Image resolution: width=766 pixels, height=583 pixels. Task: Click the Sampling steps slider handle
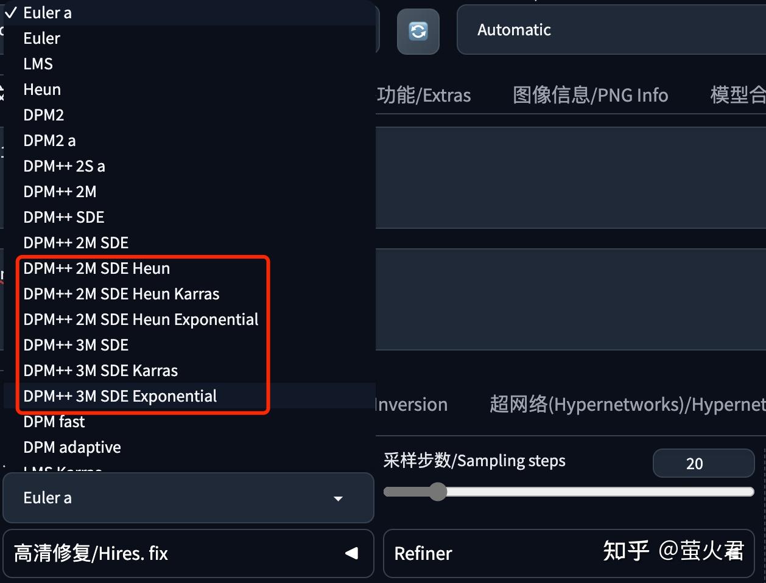tap(438, 492)
